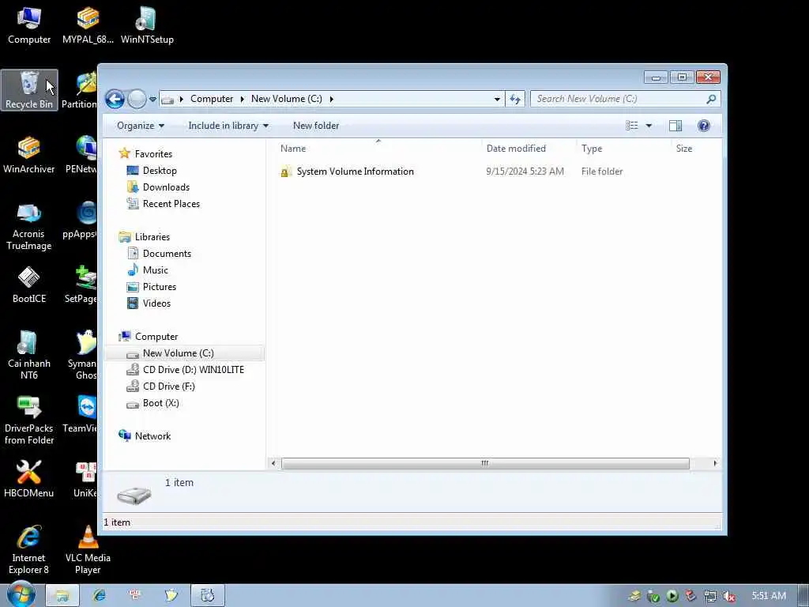
Task: Change the view with the views icon
Action: [x=631, y=126]
